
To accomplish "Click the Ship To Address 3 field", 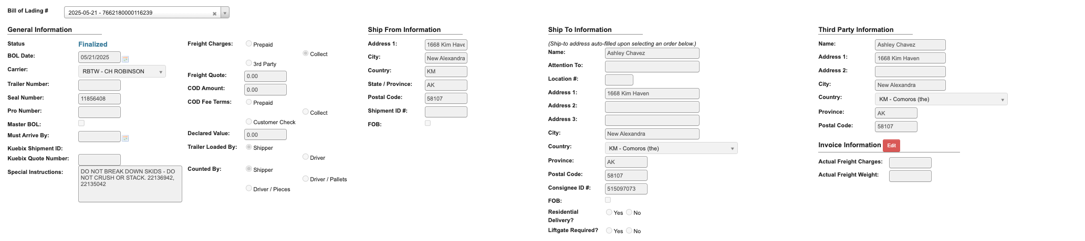I will click(652, 120).
